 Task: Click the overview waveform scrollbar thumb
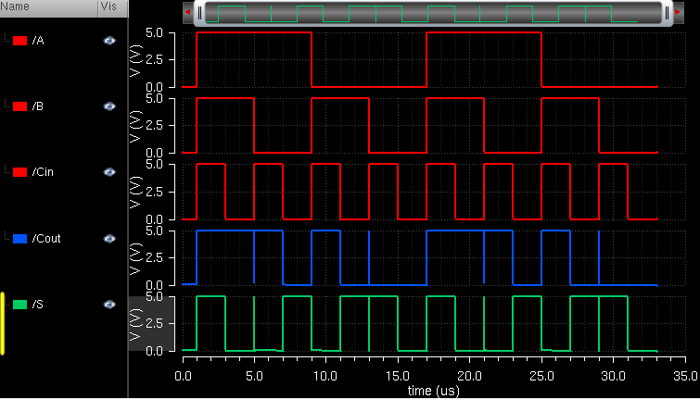(x=432, y=13)
